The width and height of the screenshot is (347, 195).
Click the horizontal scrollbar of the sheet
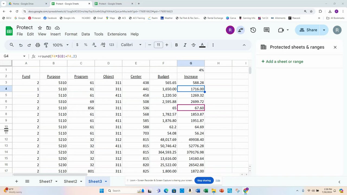(50, 175)
